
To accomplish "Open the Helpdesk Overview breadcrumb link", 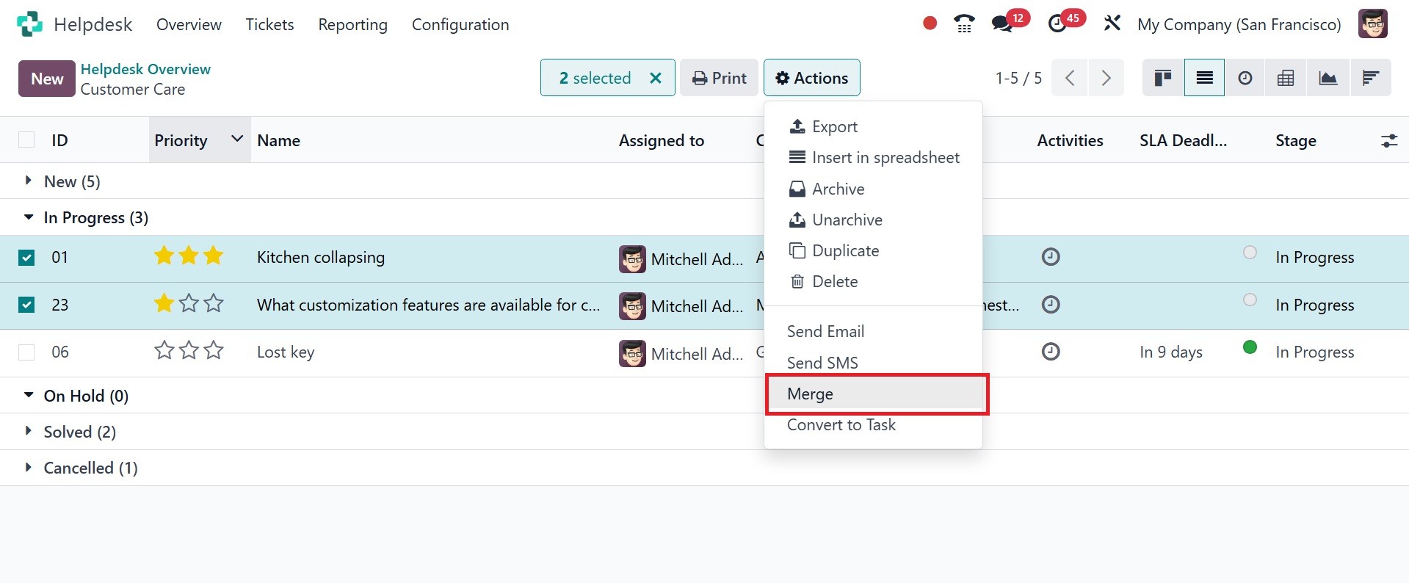I will click(145, 69).
